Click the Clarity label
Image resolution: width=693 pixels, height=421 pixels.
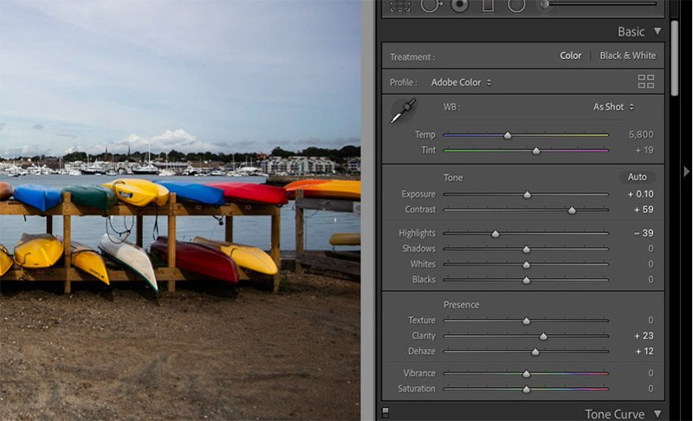click(424, 336)
